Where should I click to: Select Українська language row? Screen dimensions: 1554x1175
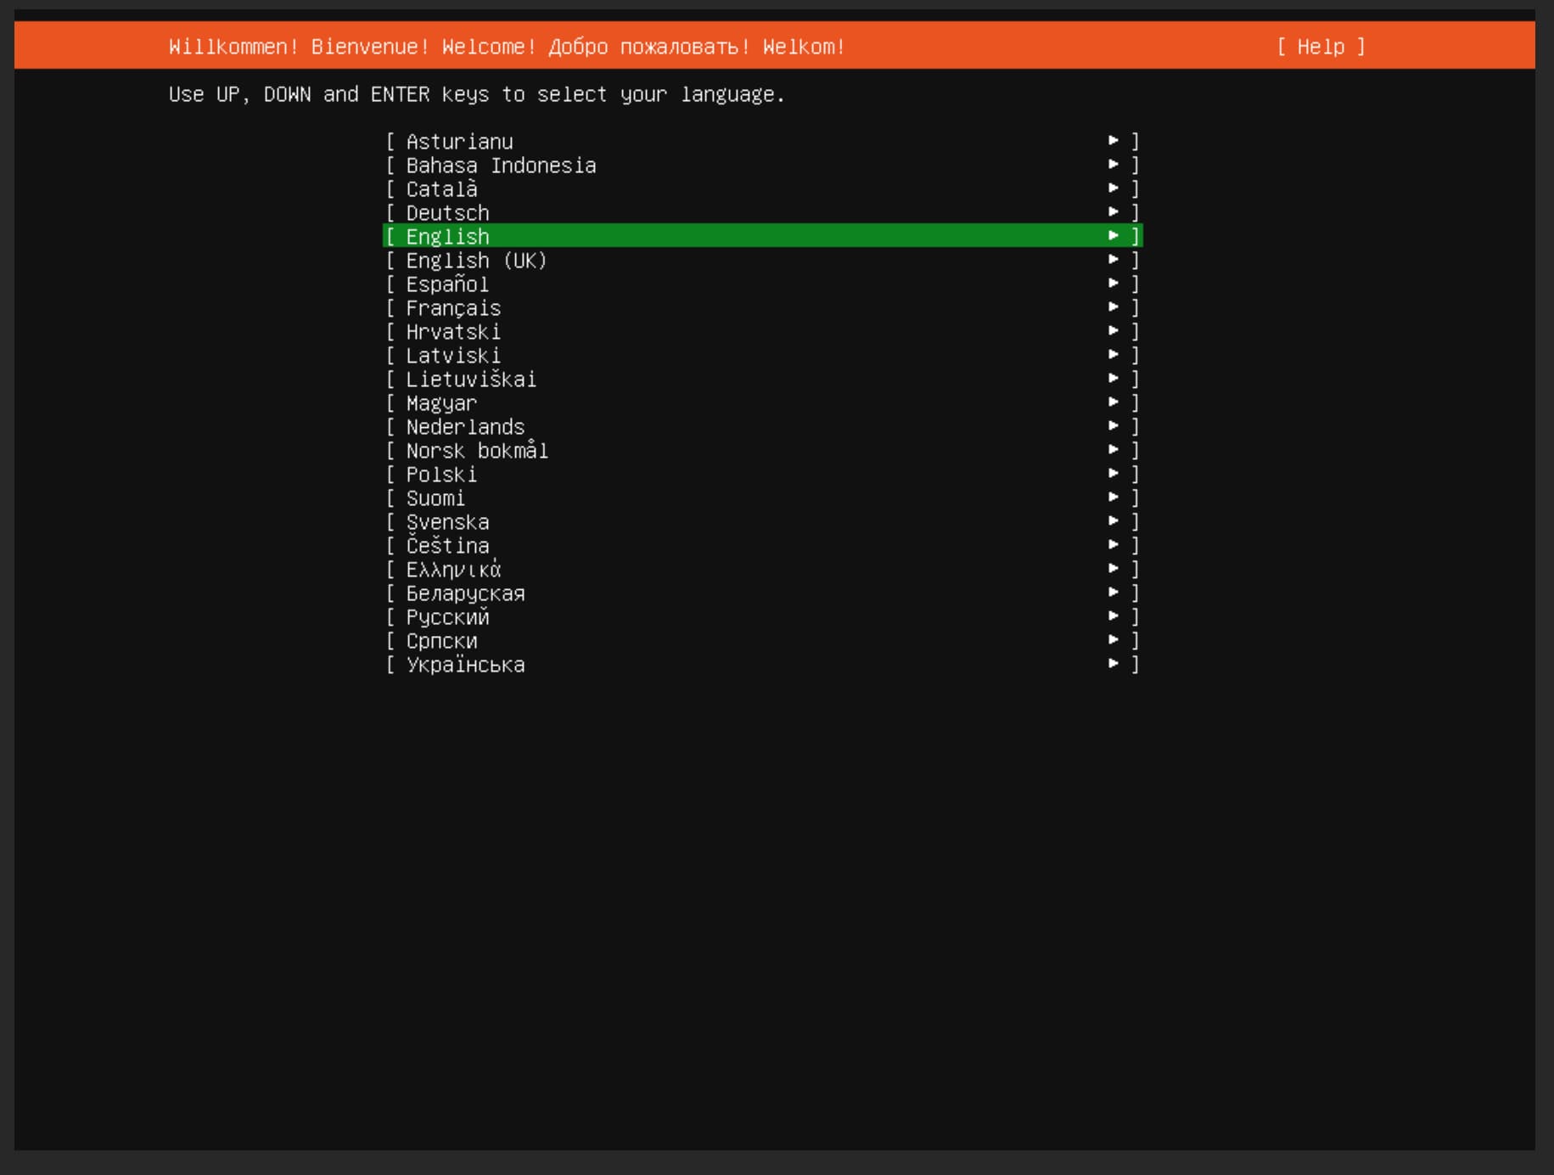coord(762,664)
